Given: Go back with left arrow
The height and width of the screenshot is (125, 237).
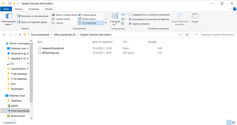Looking at the screenshot, I should 4,35.
